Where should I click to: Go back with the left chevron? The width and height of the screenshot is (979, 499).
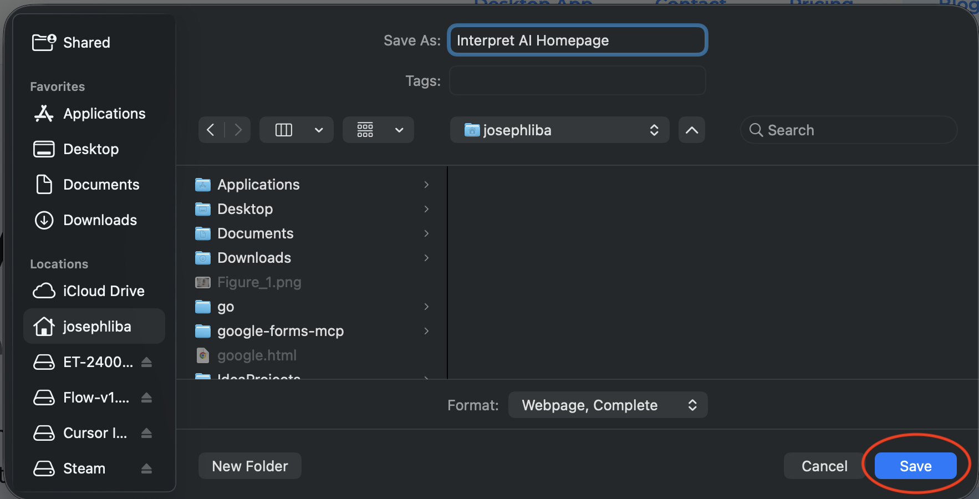point(211,130)
